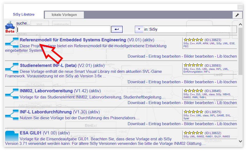This screenshot has width=247, height=151.
Task: Click Eintrag bearbeiten for Referenzmodell
Action: pyautogui.click(x=164, y=56)
